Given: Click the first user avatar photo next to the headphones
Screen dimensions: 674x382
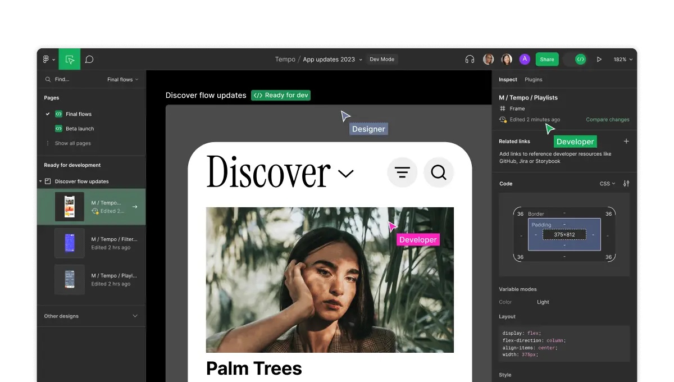Looking at the screenshot, I should coord(489,59).
